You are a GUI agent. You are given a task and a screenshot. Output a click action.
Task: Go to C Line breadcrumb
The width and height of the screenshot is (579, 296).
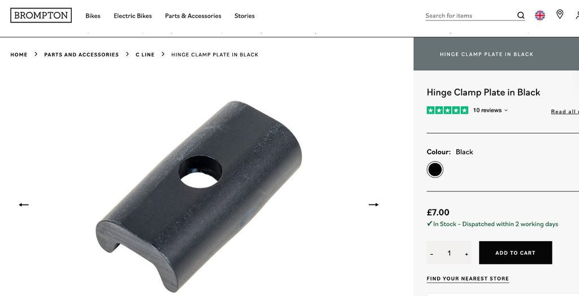pyautogui.click(x=145, y=55)
